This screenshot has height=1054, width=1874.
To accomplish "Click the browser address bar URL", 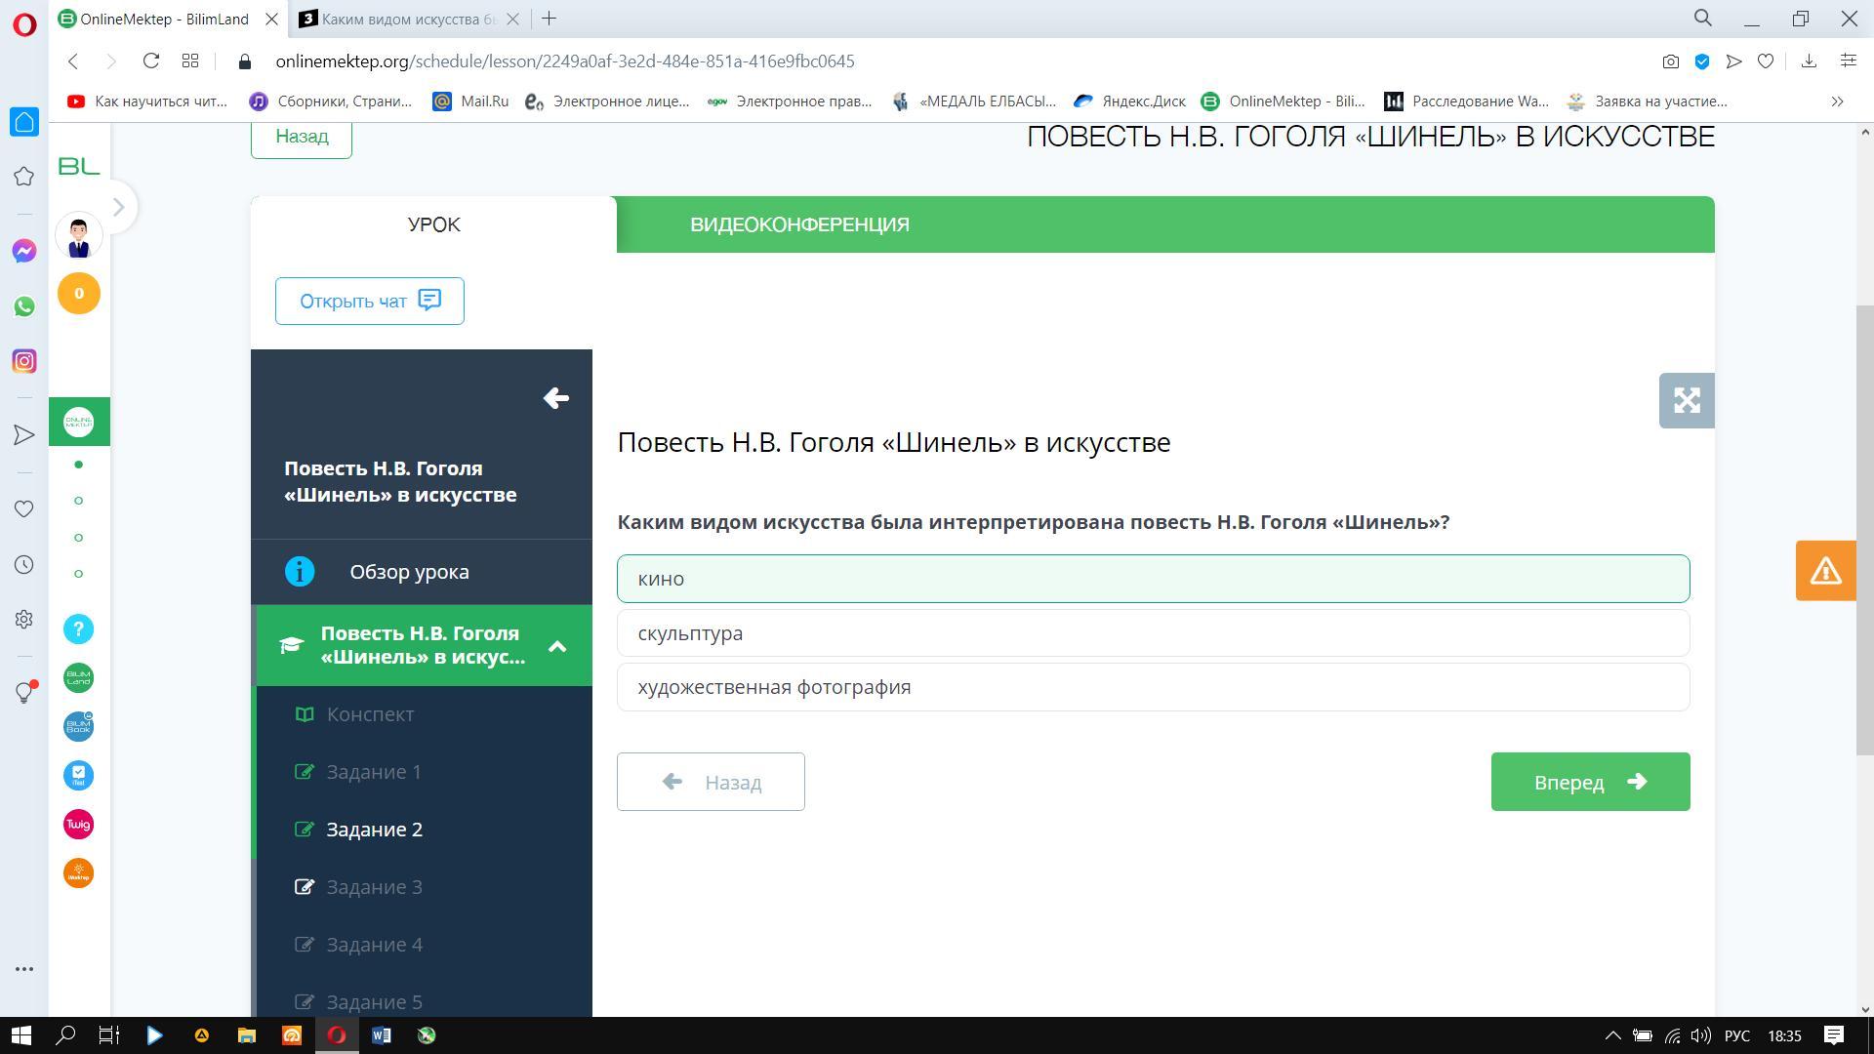I will 564,61.
